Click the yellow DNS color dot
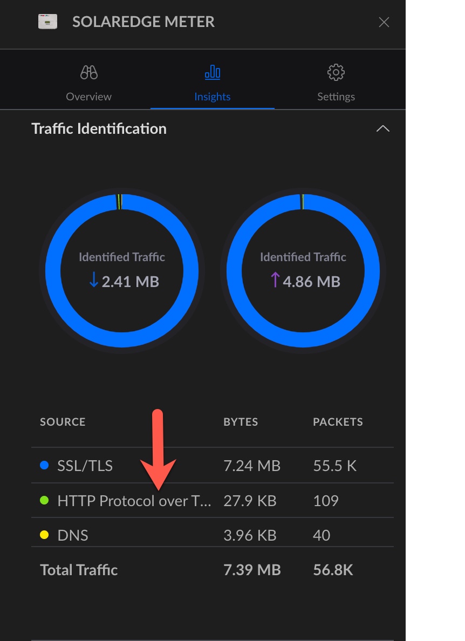 [x=44, y=535]
